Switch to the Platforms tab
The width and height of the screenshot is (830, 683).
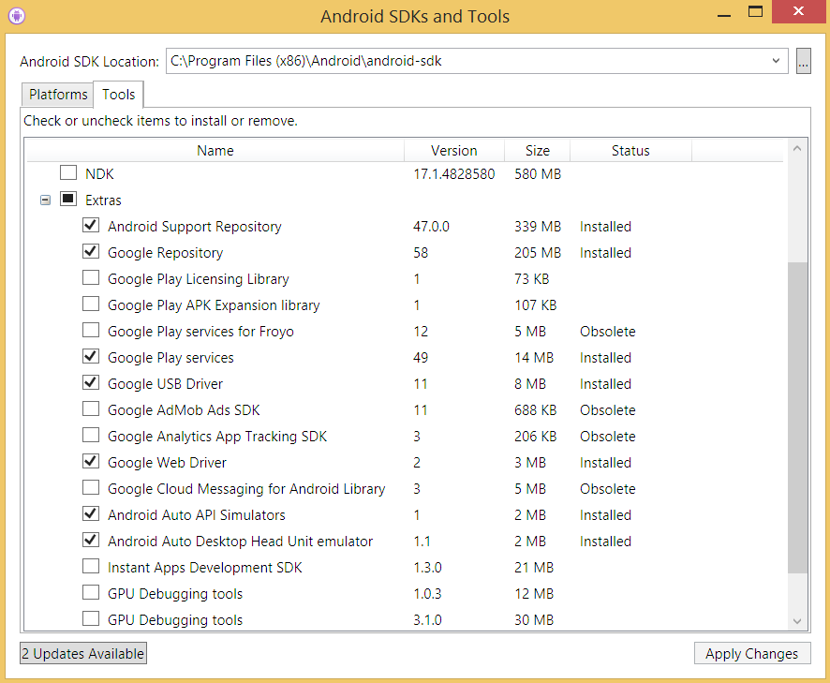pyautogui.click(x=58, y=95)
